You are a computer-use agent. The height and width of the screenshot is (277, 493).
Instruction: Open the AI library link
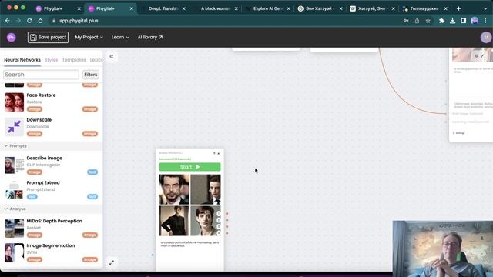click(150, 38)
